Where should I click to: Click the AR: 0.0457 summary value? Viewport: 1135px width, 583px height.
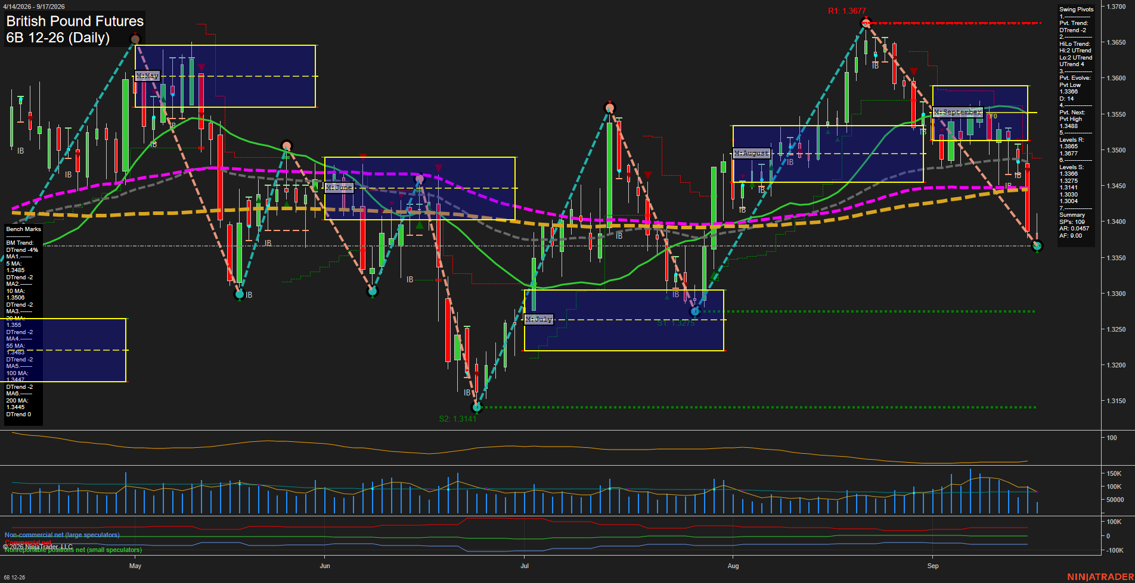1074,229
